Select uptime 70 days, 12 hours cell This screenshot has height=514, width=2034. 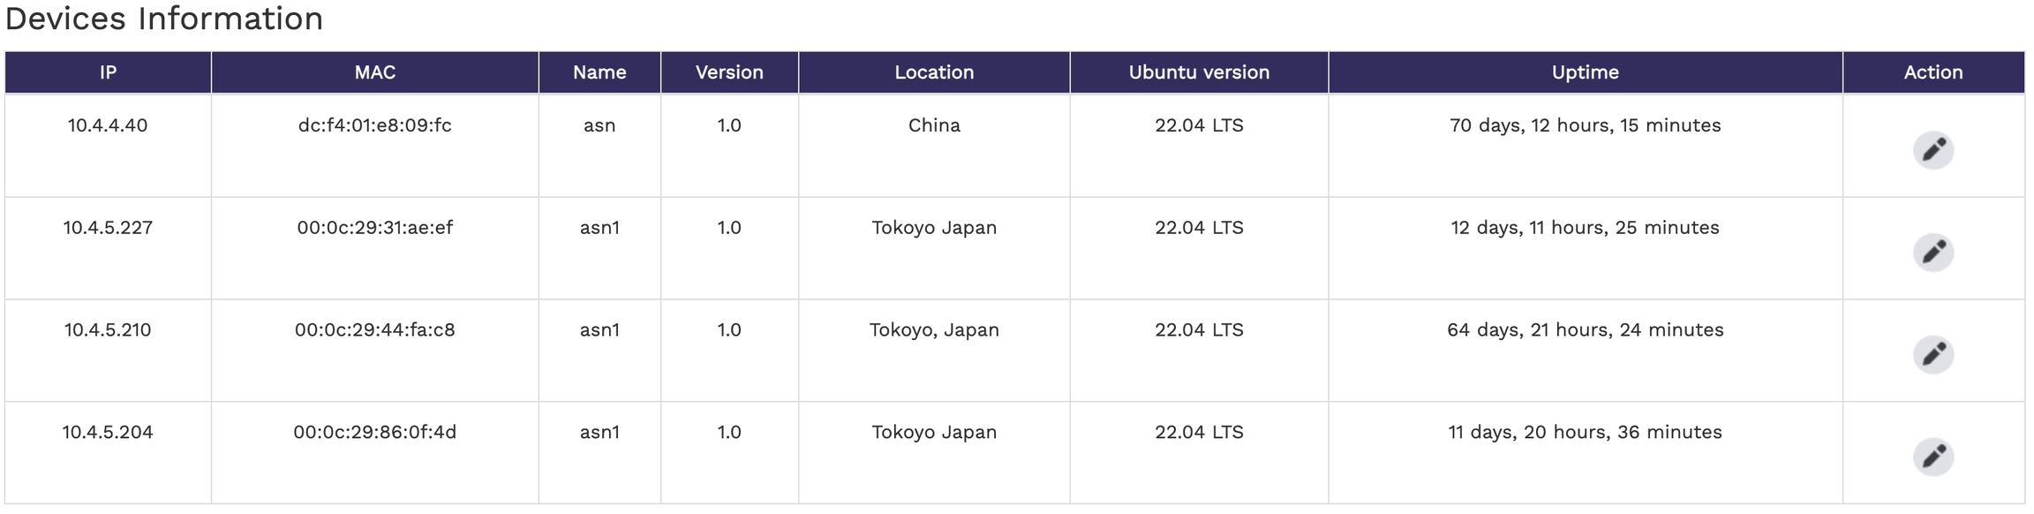(x=1585, y=125)
